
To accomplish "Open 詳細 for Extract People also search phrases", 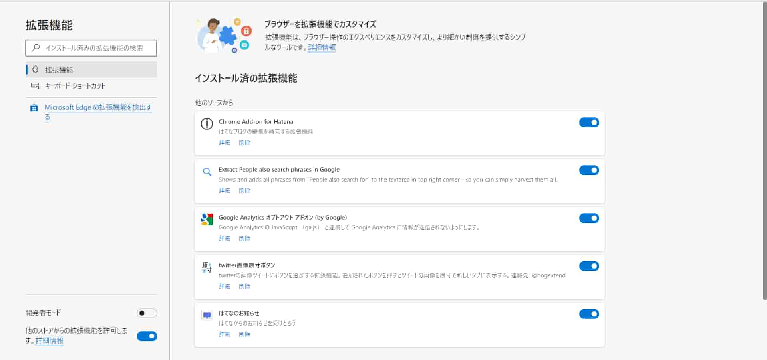I will click(225, 190).
